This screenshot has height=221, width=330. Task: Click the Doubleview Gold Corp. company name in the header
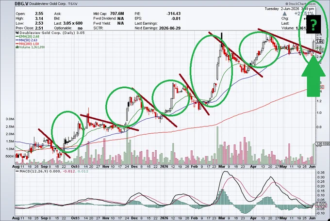[x=48, y=4]
